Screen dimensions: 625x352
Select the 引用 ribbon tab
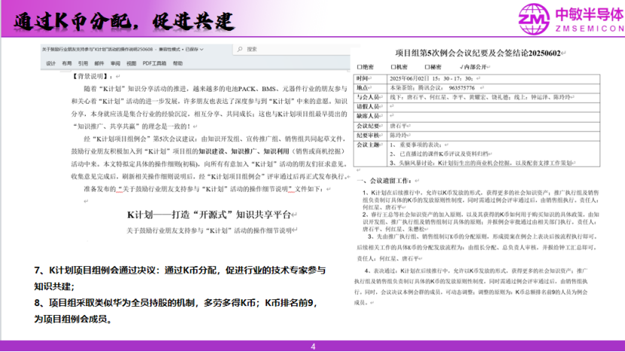pyautogui.click(x=83, y=64)
